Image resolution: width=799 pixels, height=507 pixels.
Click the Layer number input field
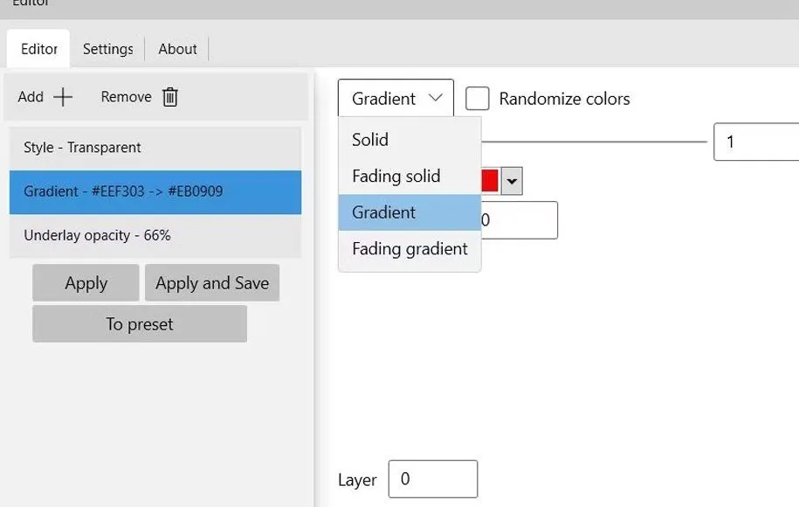point(433,479)
